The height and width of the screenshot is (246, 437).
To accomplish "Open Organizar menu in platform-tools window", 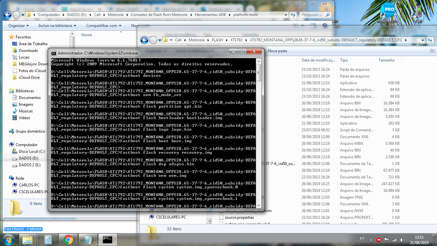I will 19,26.
